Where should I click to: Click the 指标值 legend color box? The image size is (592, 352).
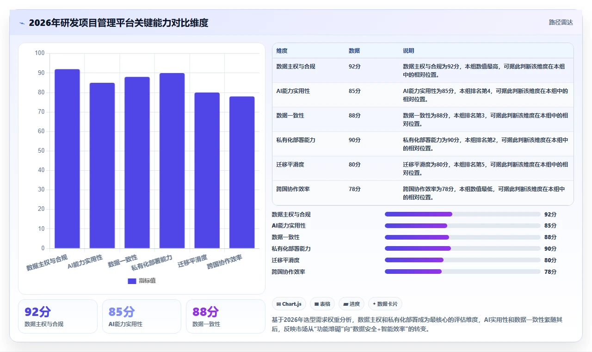click(132, 281)
